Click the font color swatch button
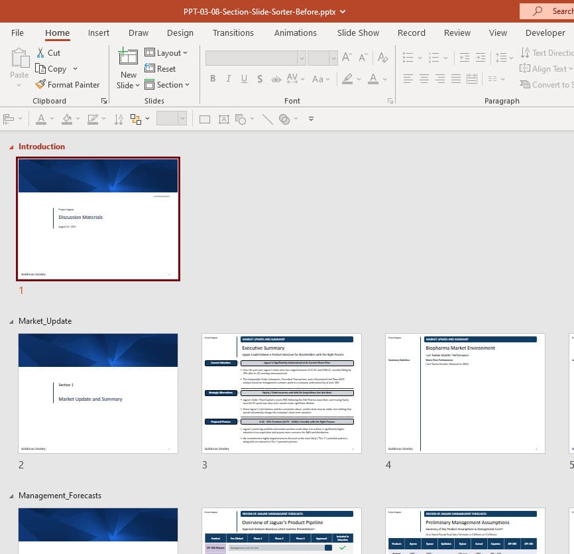 click(x=373, y=79)
